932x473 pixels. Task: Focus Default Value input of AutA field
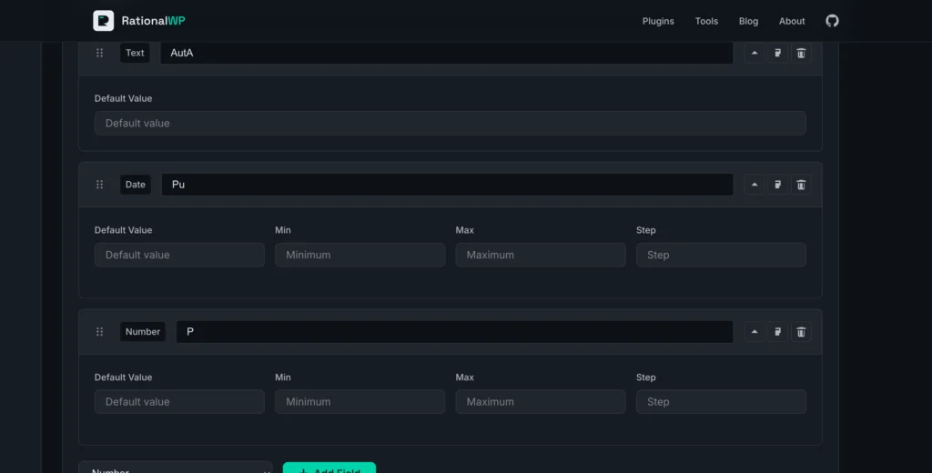(450, 123)
